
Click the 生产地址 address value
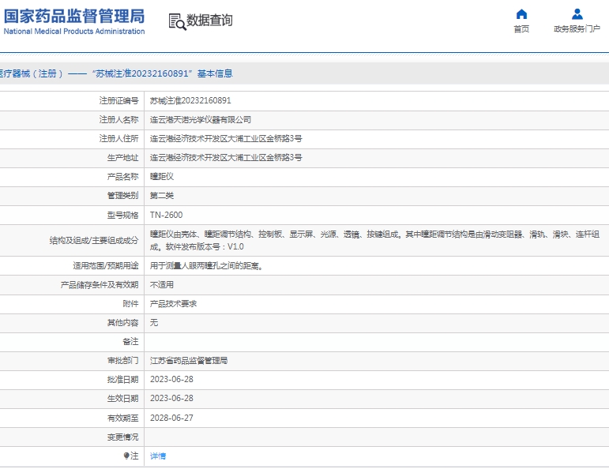[226, 158]
